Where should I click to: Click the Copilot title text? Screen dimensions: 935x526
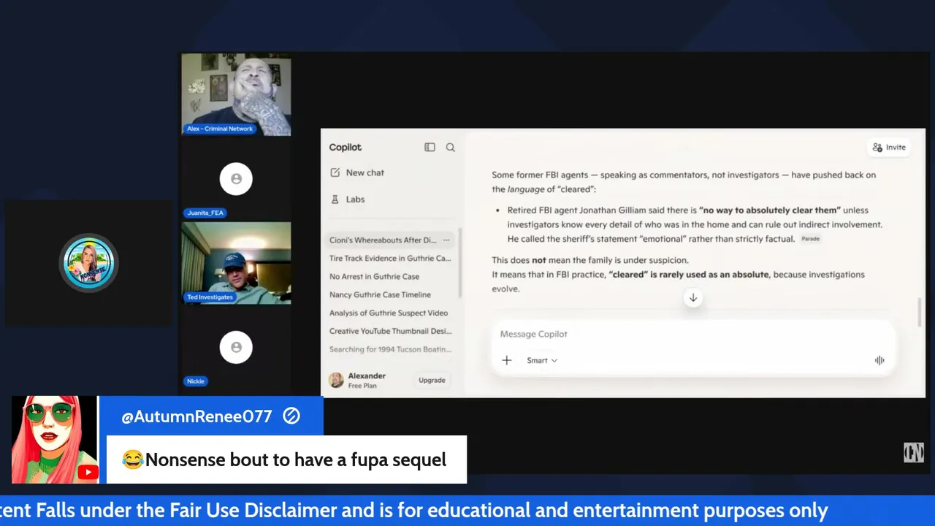[345, 147]
